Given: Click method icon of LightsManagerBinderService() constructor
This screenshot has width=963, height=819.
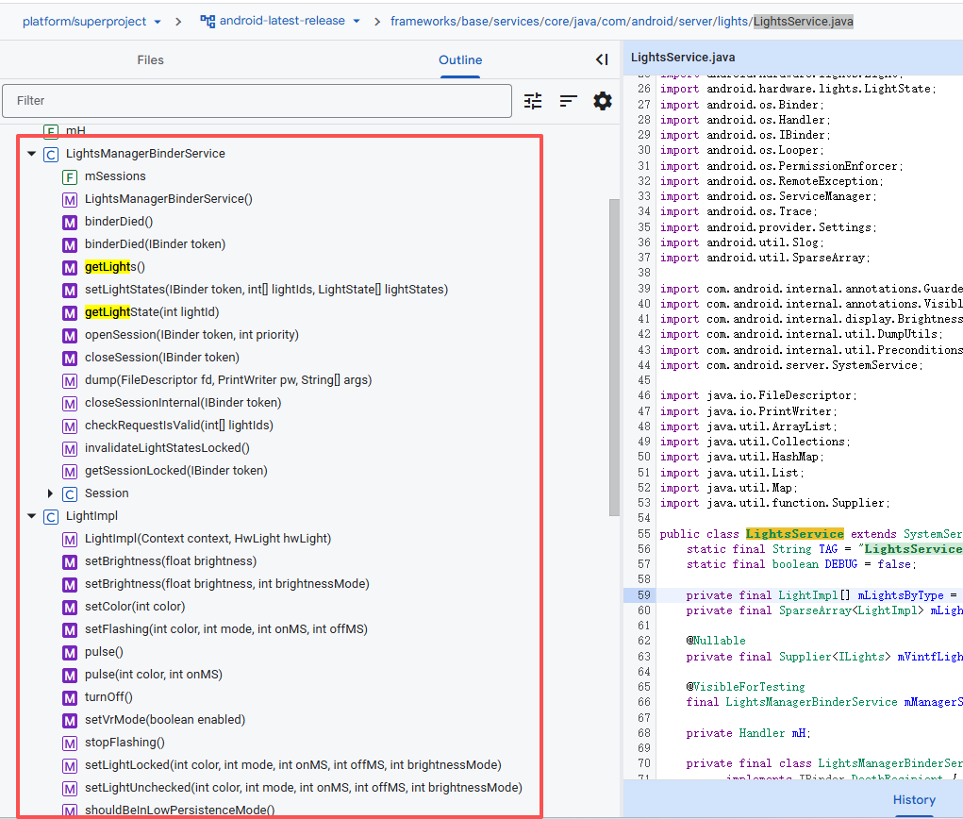Looking at the screenshot, I should (70, 200).
